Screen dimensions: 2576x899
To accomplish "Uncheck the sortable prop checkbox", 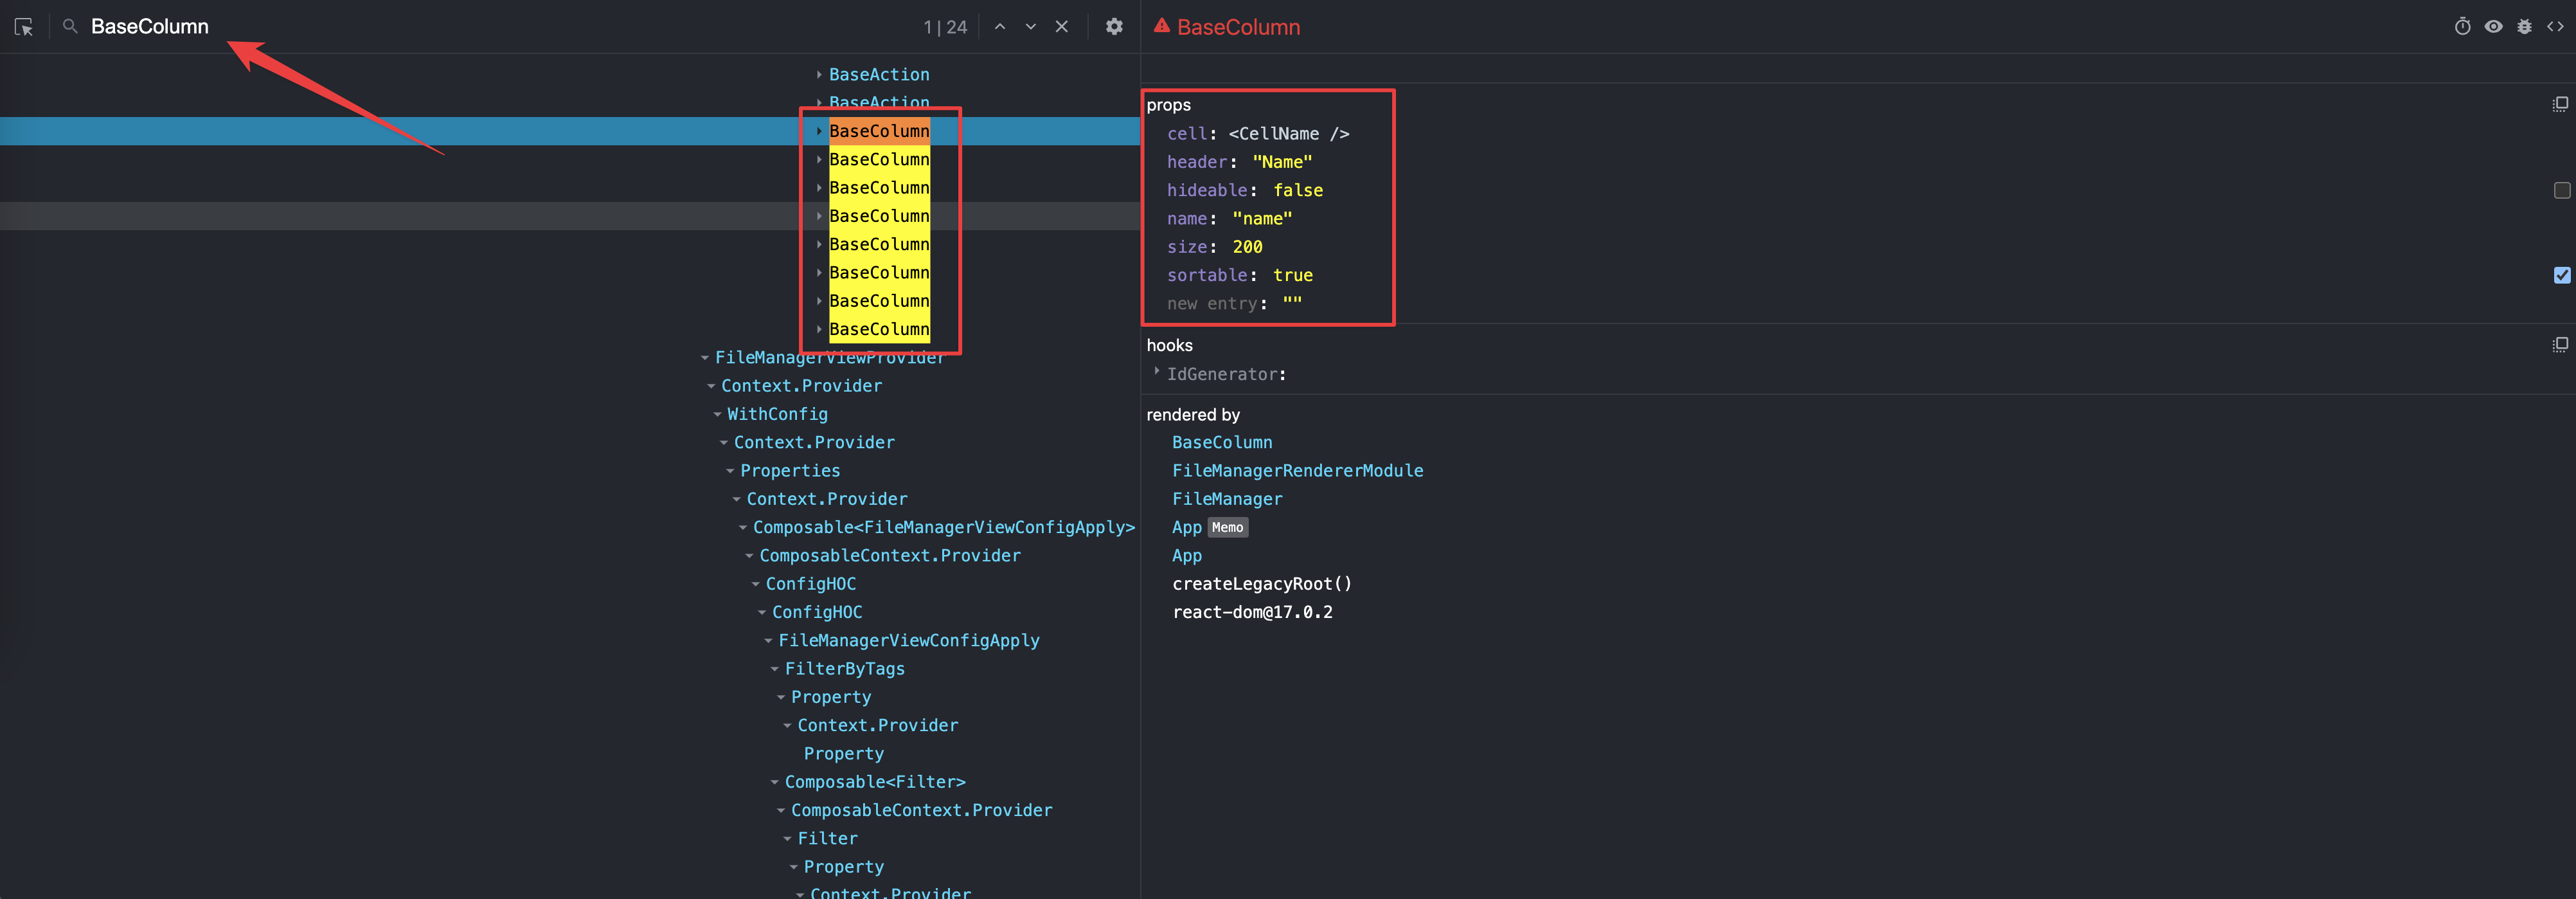I will tap(2561, 275).
